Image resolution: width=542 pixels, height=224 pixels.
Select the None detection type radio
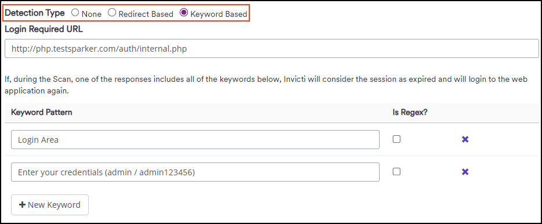tap(75, 13)
